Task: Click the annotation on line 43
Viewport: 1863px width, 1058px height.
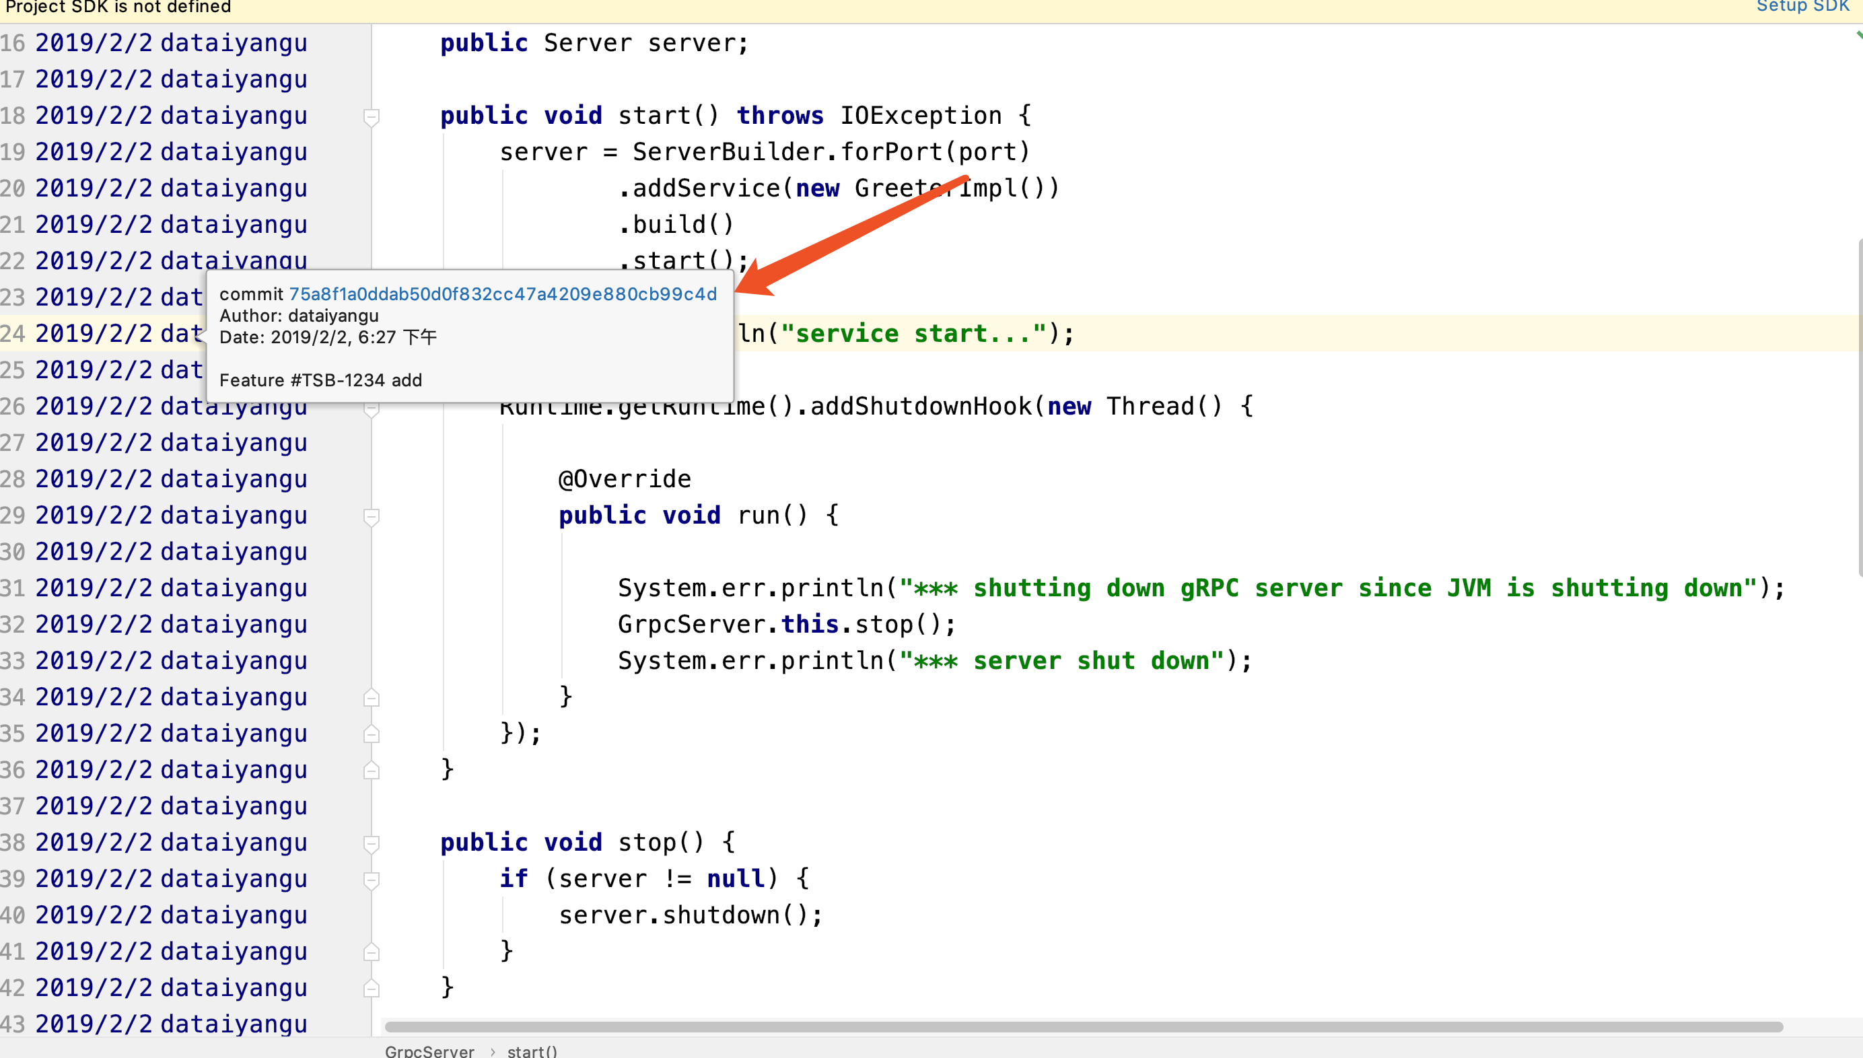Action: tap(172, 1024)
